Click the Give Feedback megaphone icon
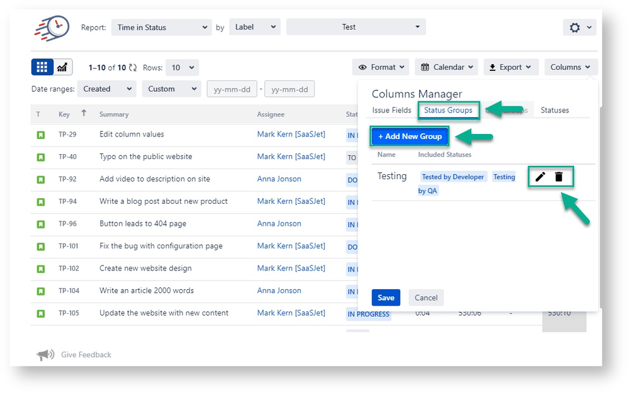The height and width of the screenshot is (393, 629). coord(45,354)
